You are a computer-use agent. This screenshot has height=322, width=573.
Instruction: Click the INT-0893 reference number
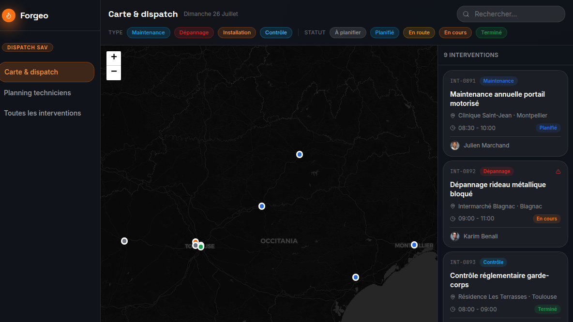[x=463, y=262]
